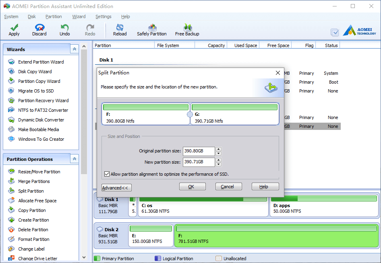This screenshot has height=263, width=381.
Task: Open NTFS to FAT32 Converter
Action: [x=43, y=110]
